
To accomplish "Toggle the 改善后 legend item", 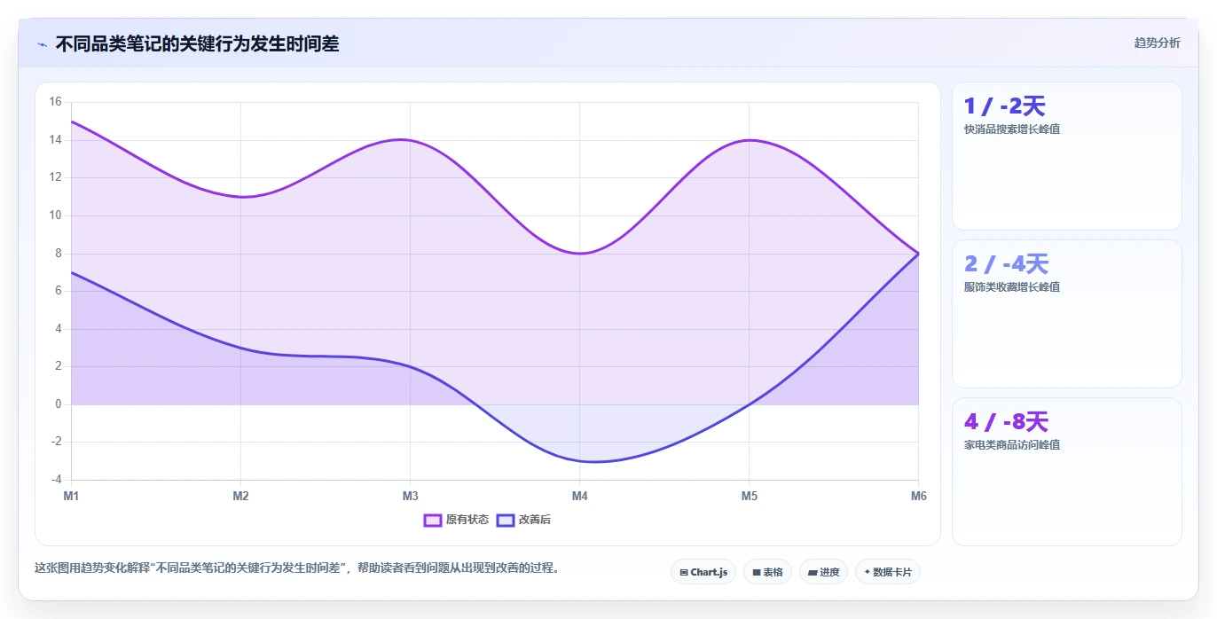I will tap(523, 520).
